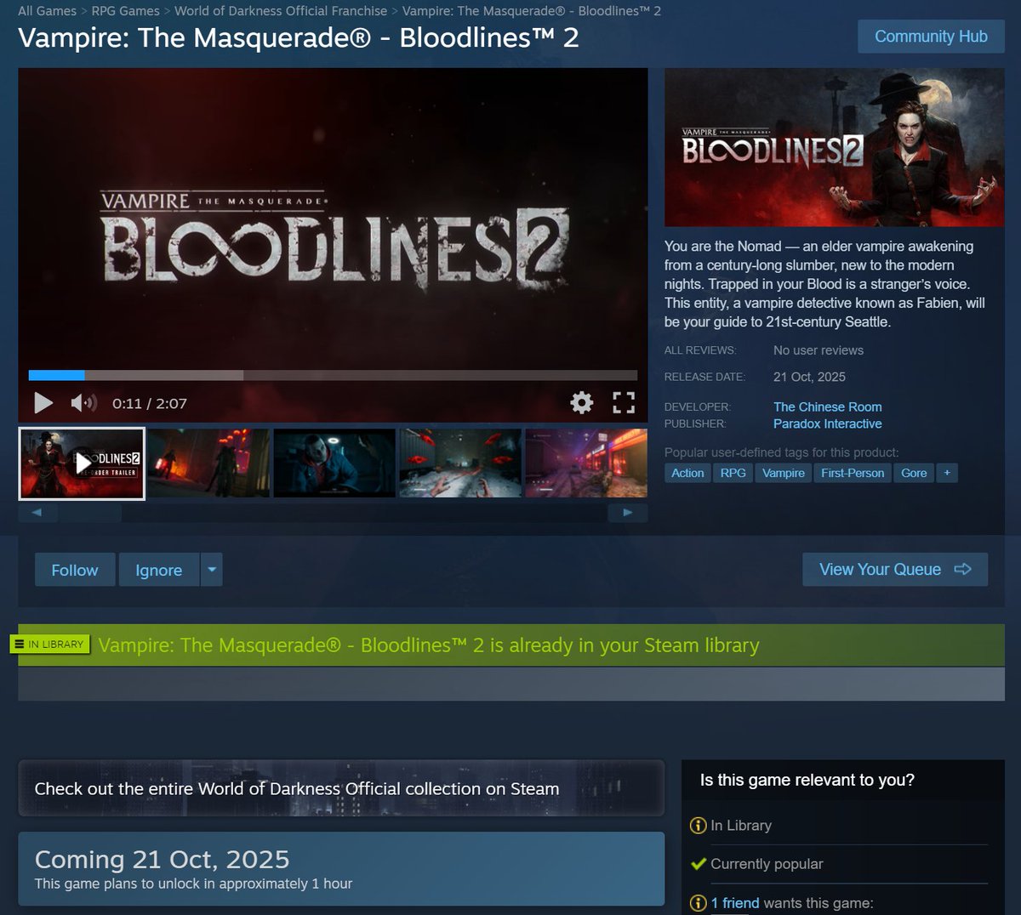Play the trailer video
The height and width of the screenshot is (915, 1021).
tap(43, 403)
